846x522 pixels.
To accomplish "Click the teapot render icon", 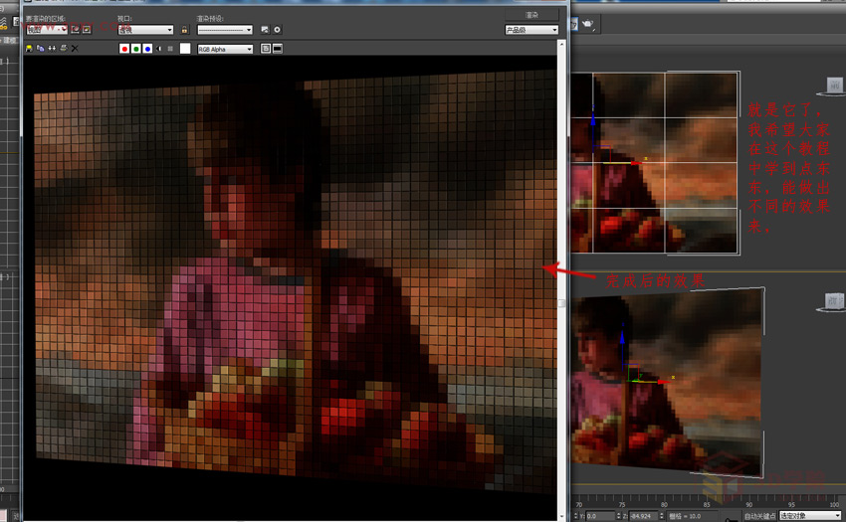I will tap(588, 24).
